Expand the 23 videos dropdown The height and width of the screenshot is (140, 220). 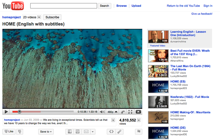tap(39, 17)
